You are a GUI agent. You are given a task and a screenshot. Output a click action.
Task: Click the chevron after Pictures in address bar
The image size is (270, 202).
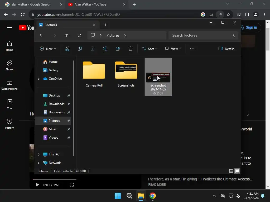pos(125,35)
